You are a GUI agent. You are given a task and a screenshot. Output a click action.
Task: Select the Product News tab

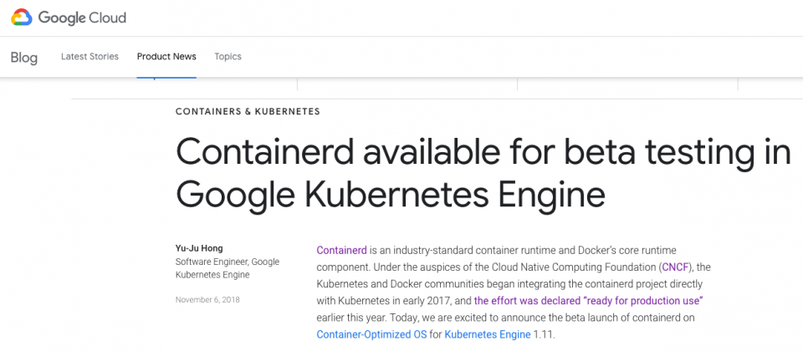pos(166,56)
